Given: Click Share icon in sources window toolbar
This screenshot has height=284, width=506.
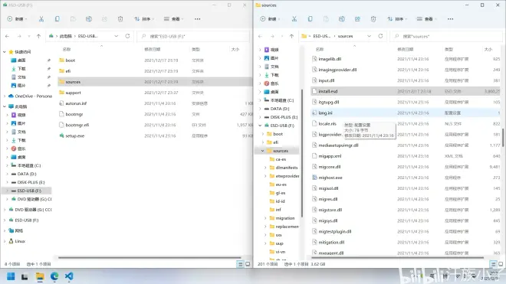Looking at the screenshot, I should (357, 19).
